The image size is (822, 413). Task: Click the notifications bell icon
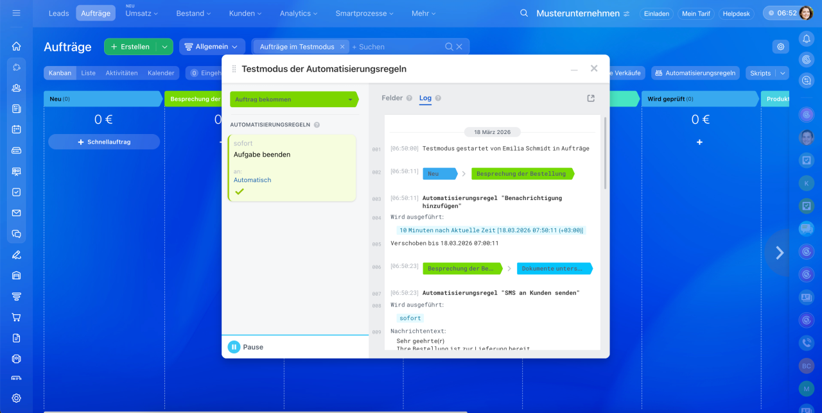tap(807, 38)
